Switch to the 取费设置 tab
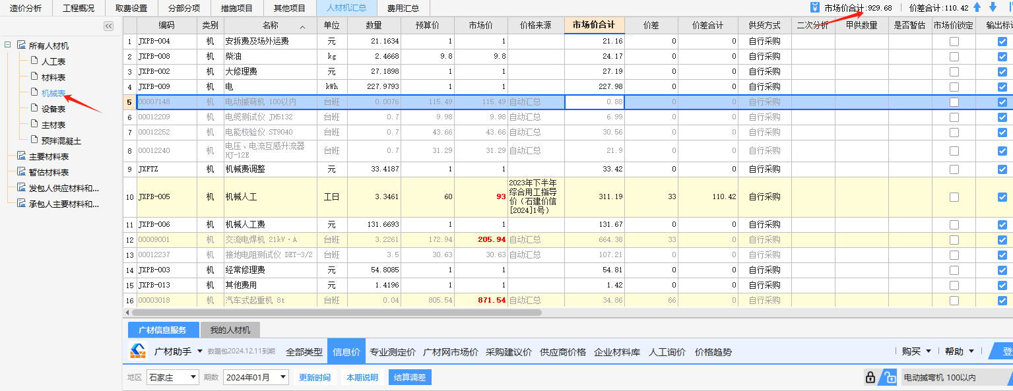The width and height of the screenshot is (1013, 391). pyautogui.click(x=131, y=8)
